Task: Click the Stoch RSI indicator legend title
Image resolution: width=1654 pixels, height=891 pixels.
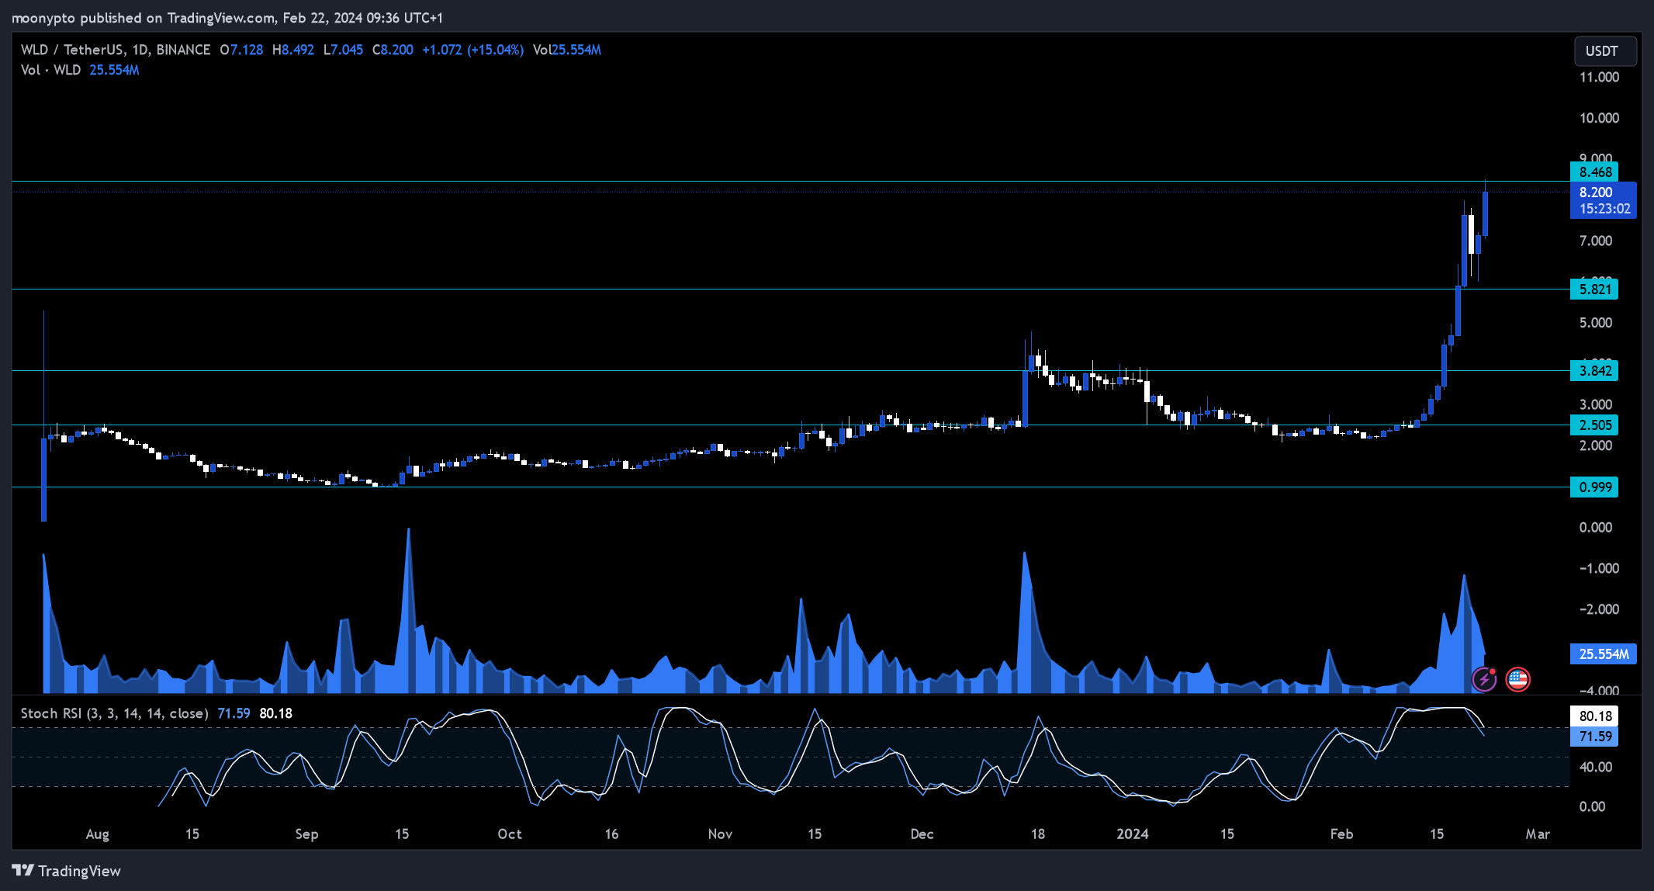Action: (114, 713)
